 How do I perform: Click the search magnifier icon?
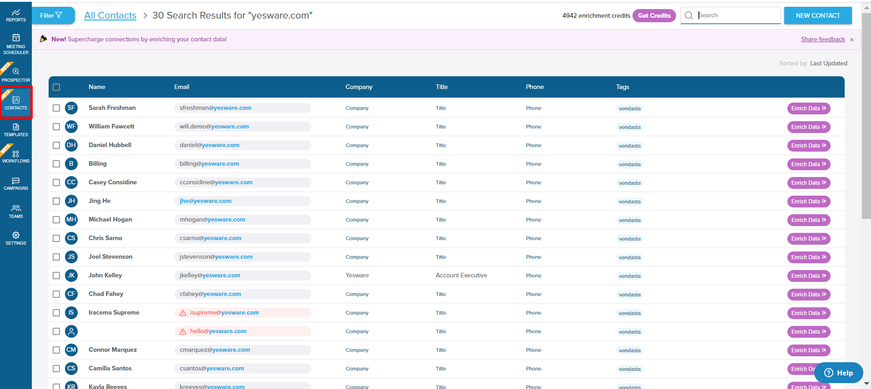pyautogui.click(x=689, y=15)
